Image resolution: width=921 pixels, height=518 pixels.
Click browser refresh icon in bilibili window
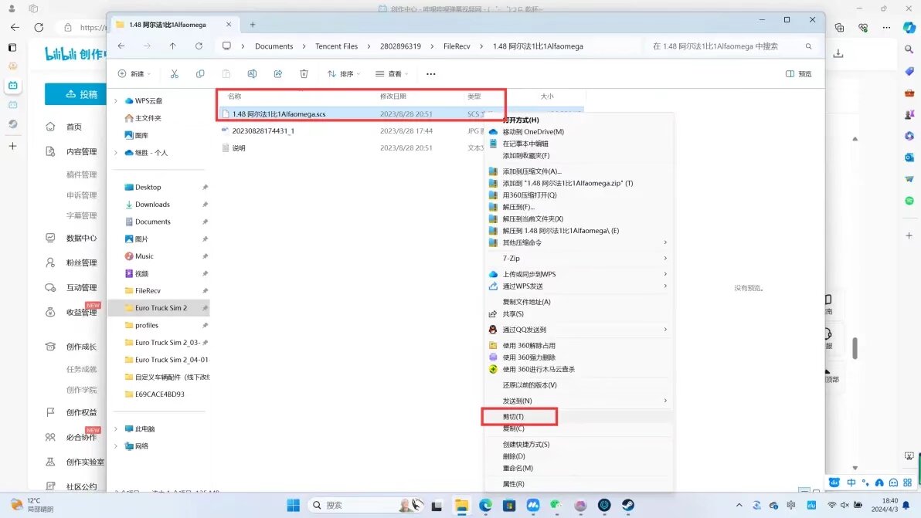pos(39,28)
